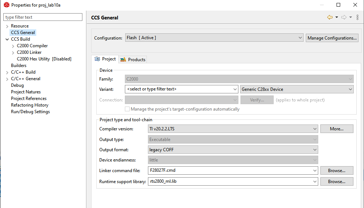Click the type filter text field
This screenshot has width=364, height=208.
[43, 17]
